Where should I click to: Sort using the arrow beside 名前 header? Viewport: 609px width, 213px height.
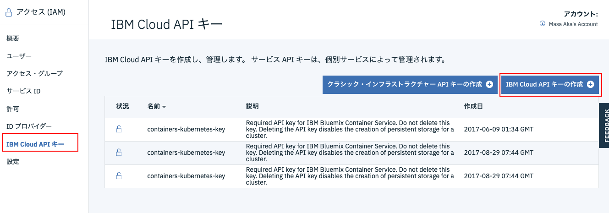[164, 107]
